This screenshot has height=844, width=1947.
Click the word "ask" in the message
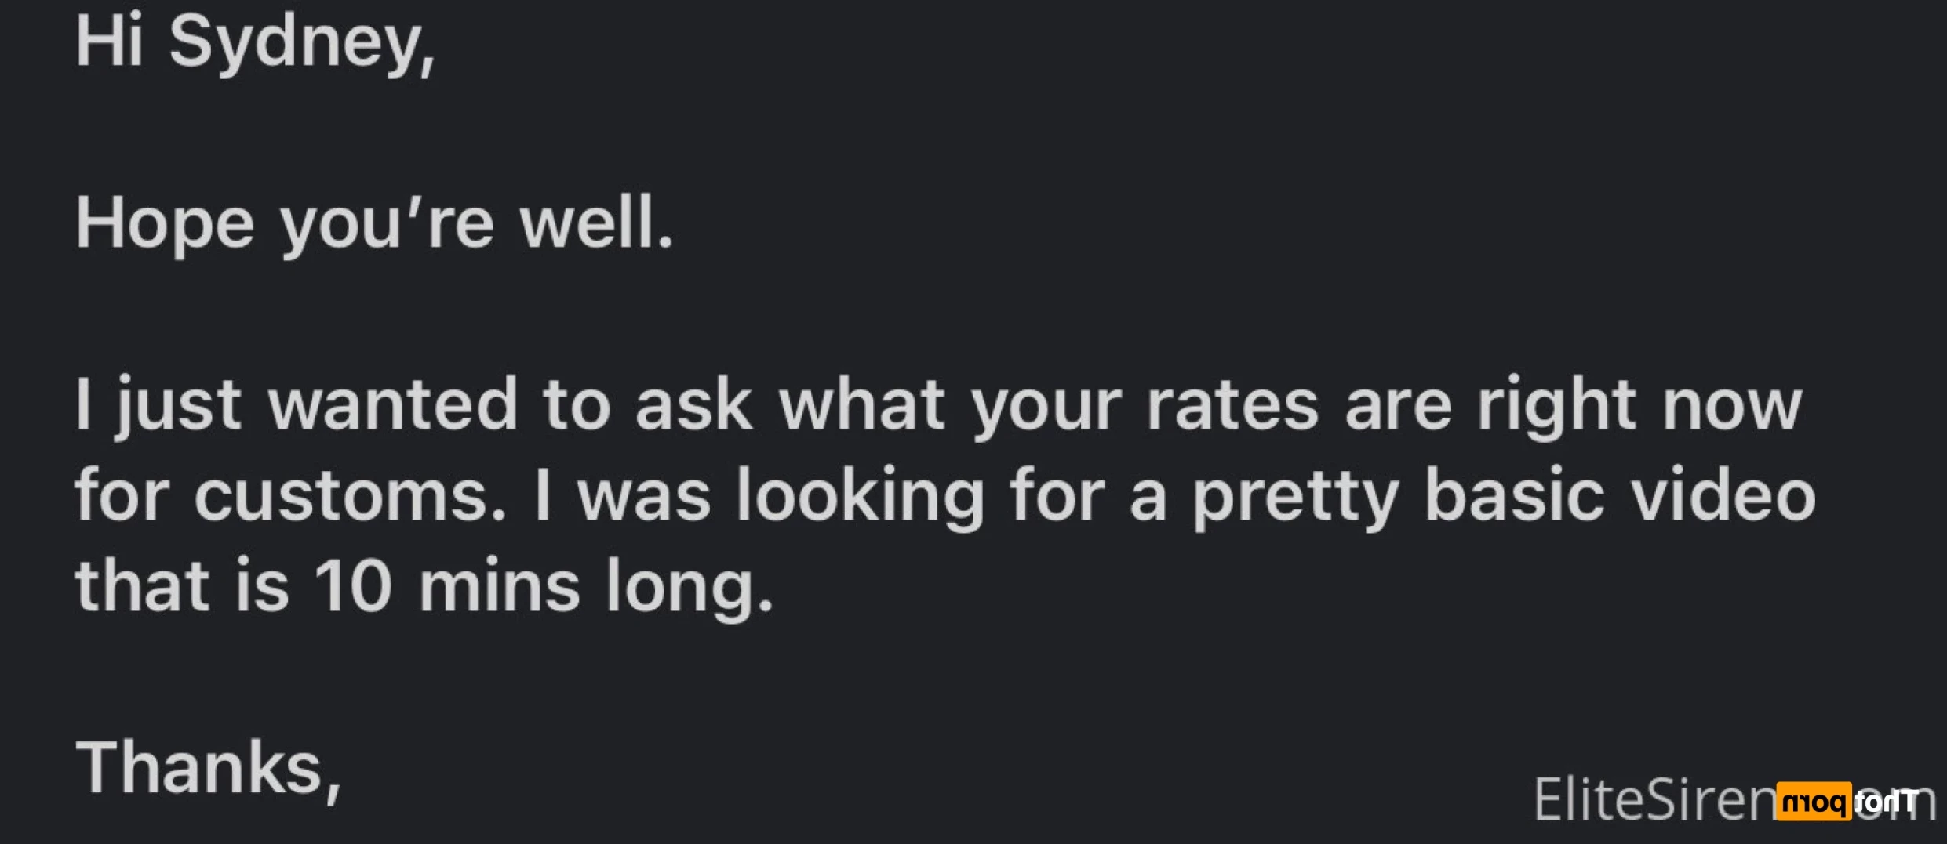coord(693,404)
